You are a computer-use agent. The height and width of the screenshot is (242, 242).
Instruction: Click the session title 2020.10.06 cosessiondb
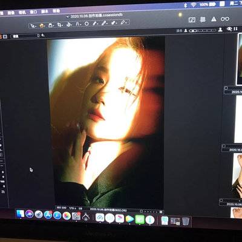tap(97, 16)
